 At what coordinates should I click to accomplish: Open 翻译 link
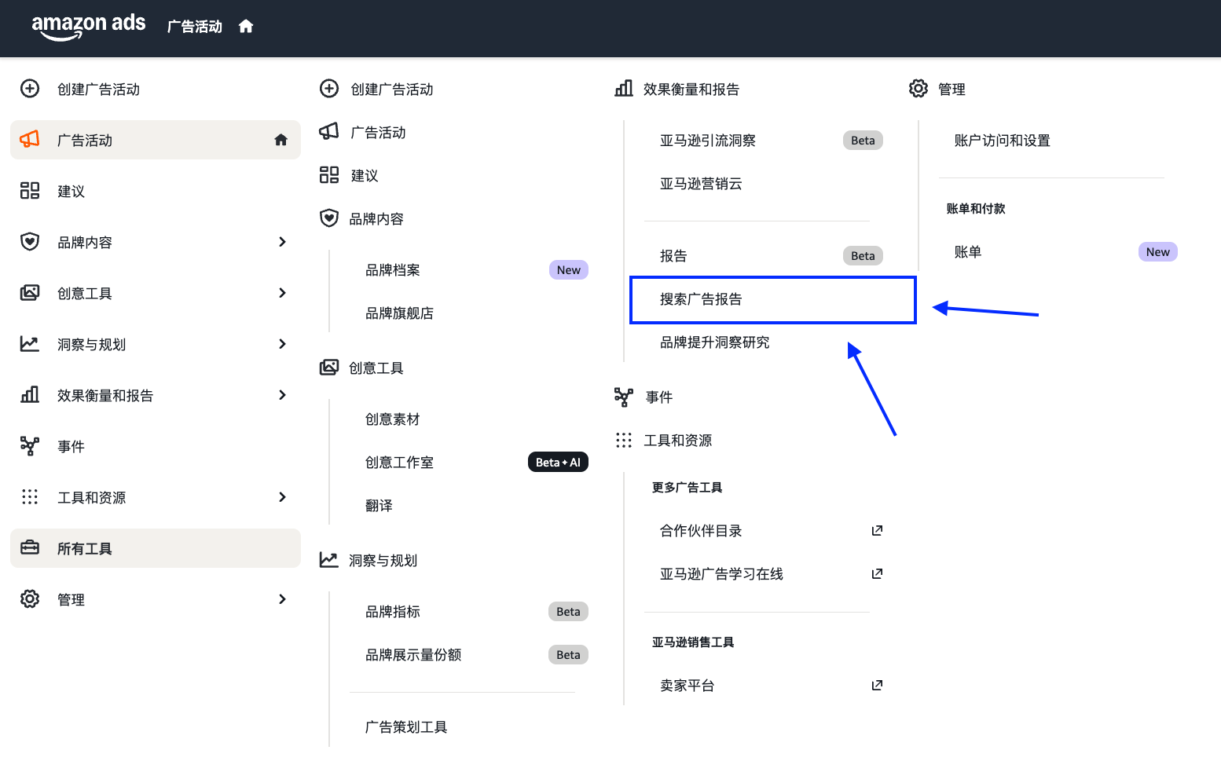click(x=379, y=506)
